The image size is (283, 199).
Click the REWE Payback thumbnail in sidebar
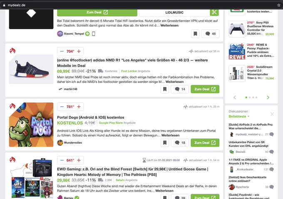[x=237, y=51]
